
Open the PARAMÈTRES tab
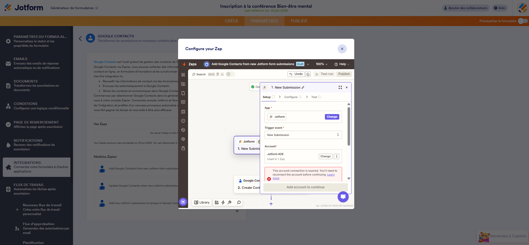(264, 21)
